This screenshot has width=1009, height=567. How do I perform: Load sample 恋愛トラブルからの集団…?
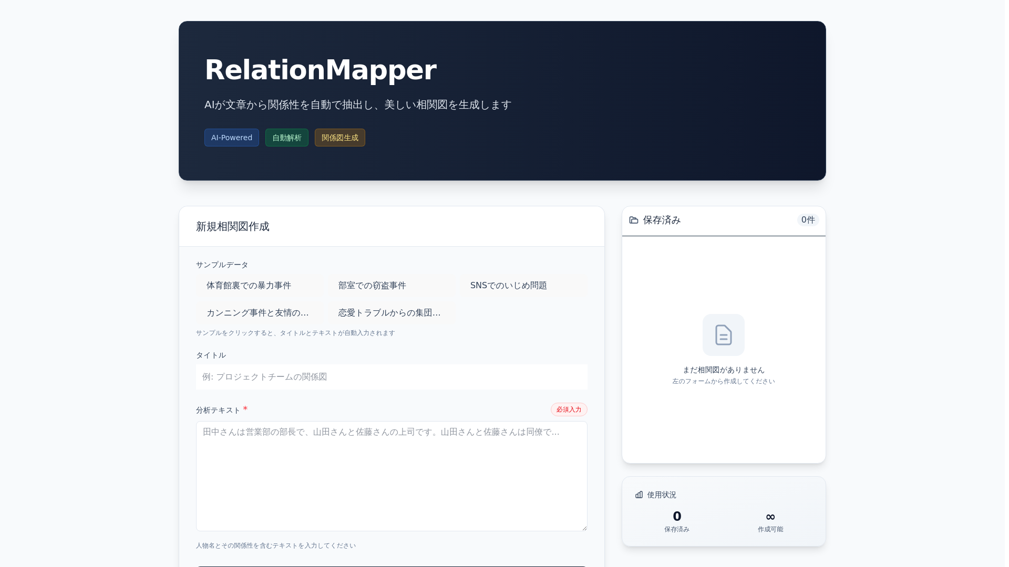[392, 313]
